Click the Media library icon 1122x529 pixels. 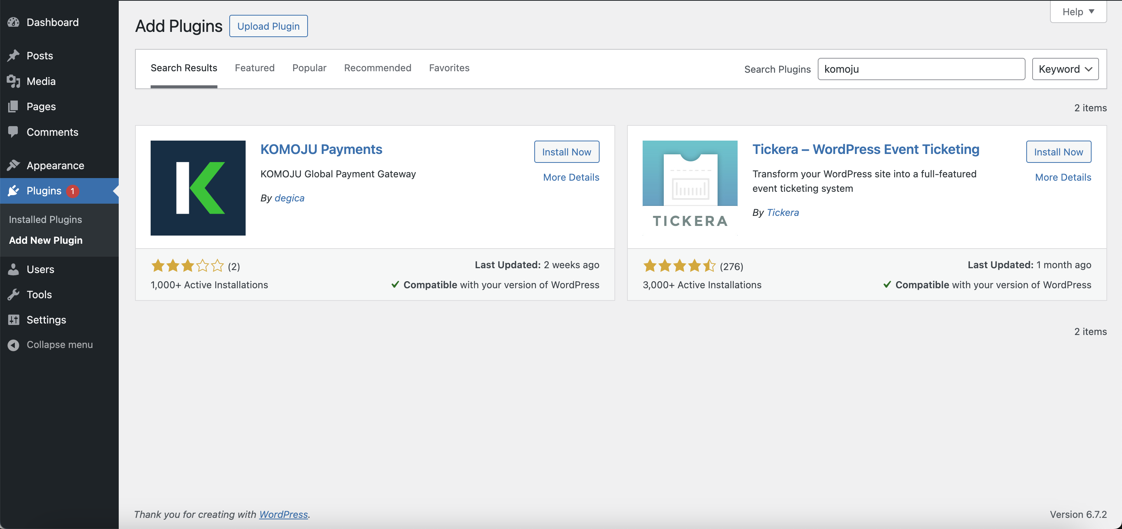13,81
